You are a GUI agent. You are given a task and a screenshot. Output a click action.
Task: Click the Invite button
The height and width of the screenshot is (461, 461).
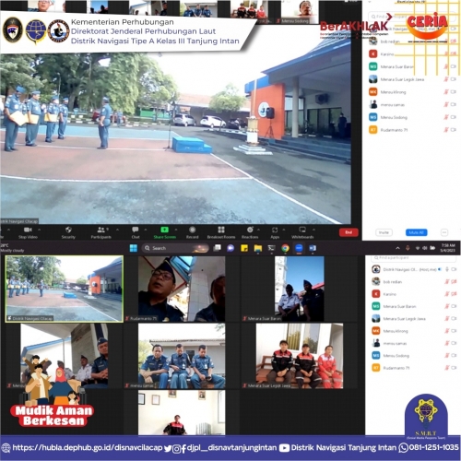click(384, 232)
